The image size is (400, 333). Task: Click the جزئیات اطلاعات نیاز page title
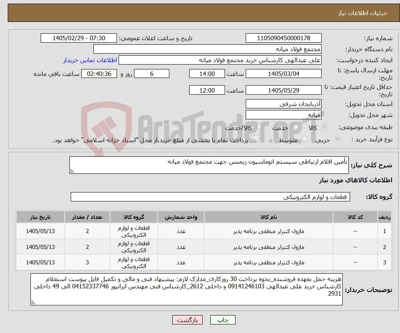pos(363,13)
